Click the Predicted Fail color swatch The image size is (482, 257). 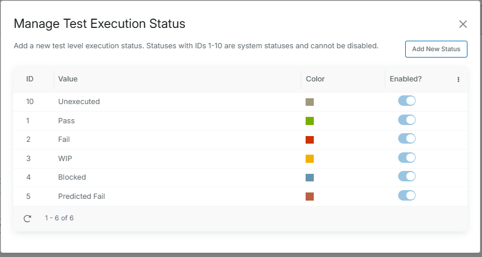(x=310, y=197)
